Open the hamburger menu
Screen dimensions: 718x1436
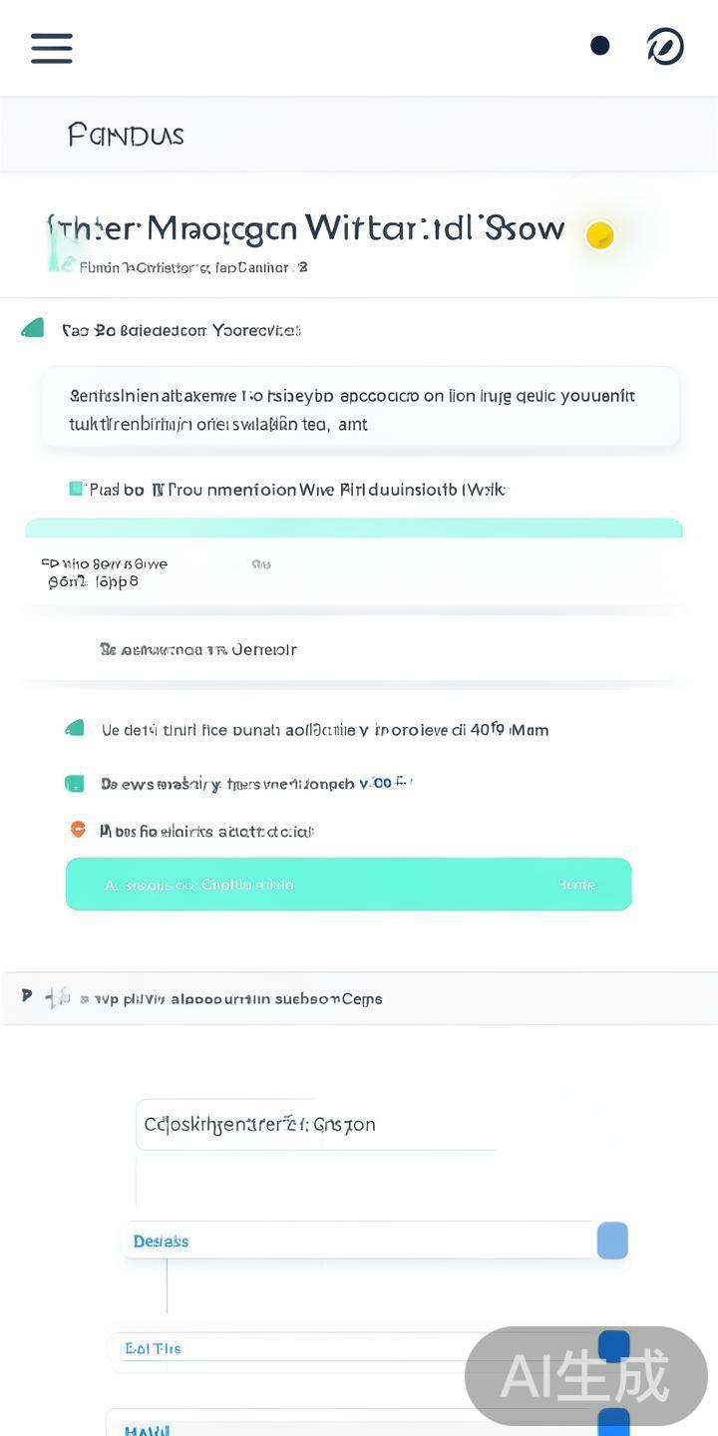pyautogui.click(x=52, y=48)
